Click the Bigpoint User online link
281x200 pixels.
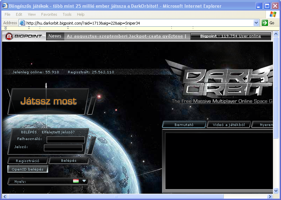click(x=230, y=36)
